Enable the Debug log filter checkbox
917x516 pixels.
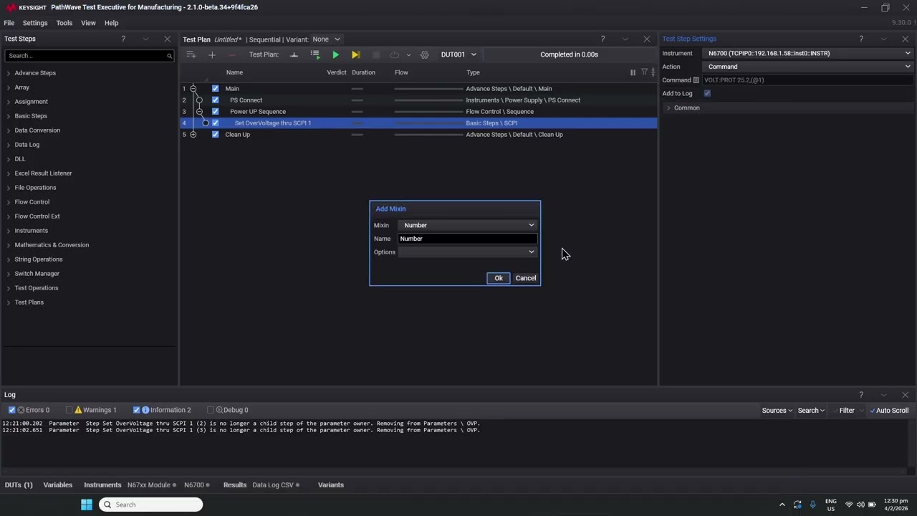pos(211,410)
